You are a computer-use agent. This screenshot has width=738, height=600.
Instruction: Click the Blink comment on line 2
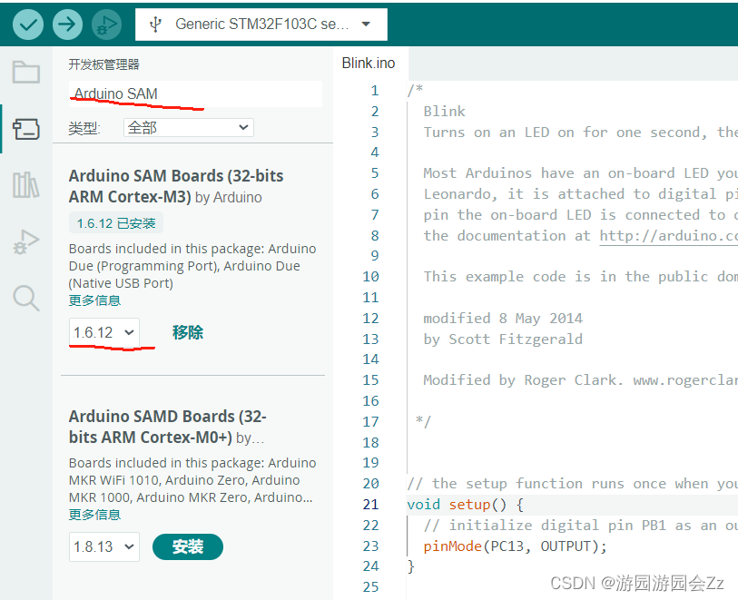point(444,112)
